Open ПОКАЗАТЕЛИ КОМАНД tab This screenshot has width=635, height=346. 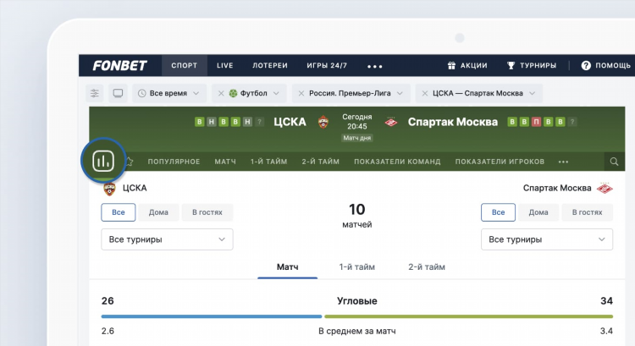397,162
